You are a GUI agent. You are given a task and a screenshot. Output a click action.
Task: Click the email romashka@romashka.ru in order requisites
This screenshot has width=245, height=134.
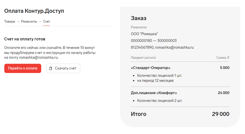coord(174,47)
